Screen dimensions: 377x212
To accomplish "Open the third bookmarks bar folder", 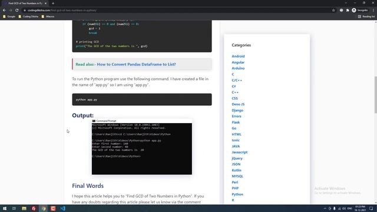I will pyautogui.click(x=48, y=16).
